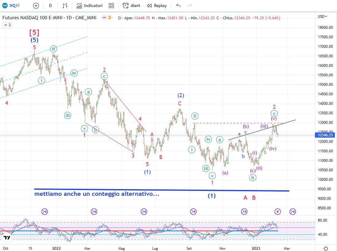The height and width of the screenshot is (251, 337).
Task: Open the lightning bolt event marker
Action: (278, 212)
